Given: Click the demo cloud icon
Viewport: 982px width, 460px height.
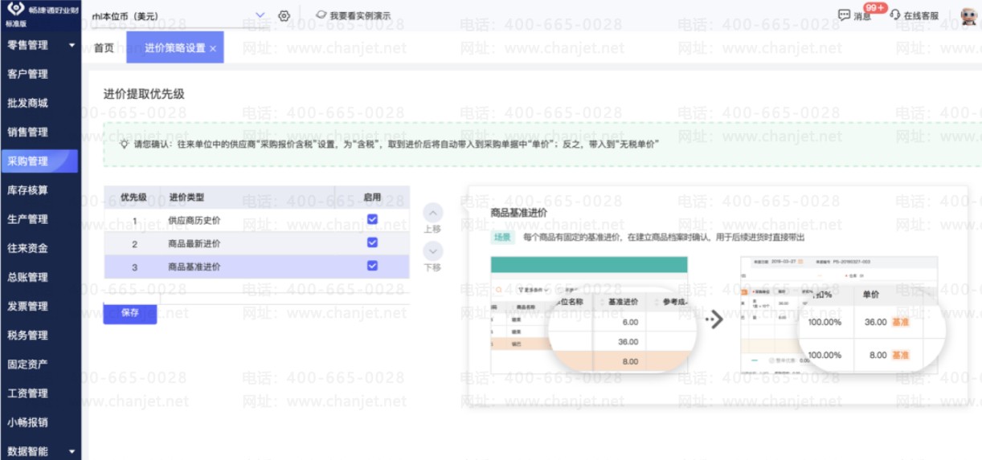Looking at the screenshot, I should point(321,15).
